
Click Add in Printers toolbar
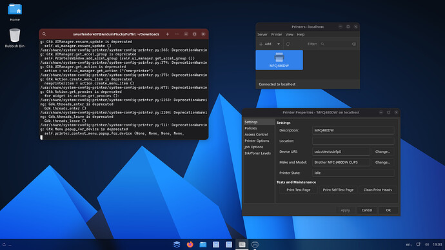(266, 44)
